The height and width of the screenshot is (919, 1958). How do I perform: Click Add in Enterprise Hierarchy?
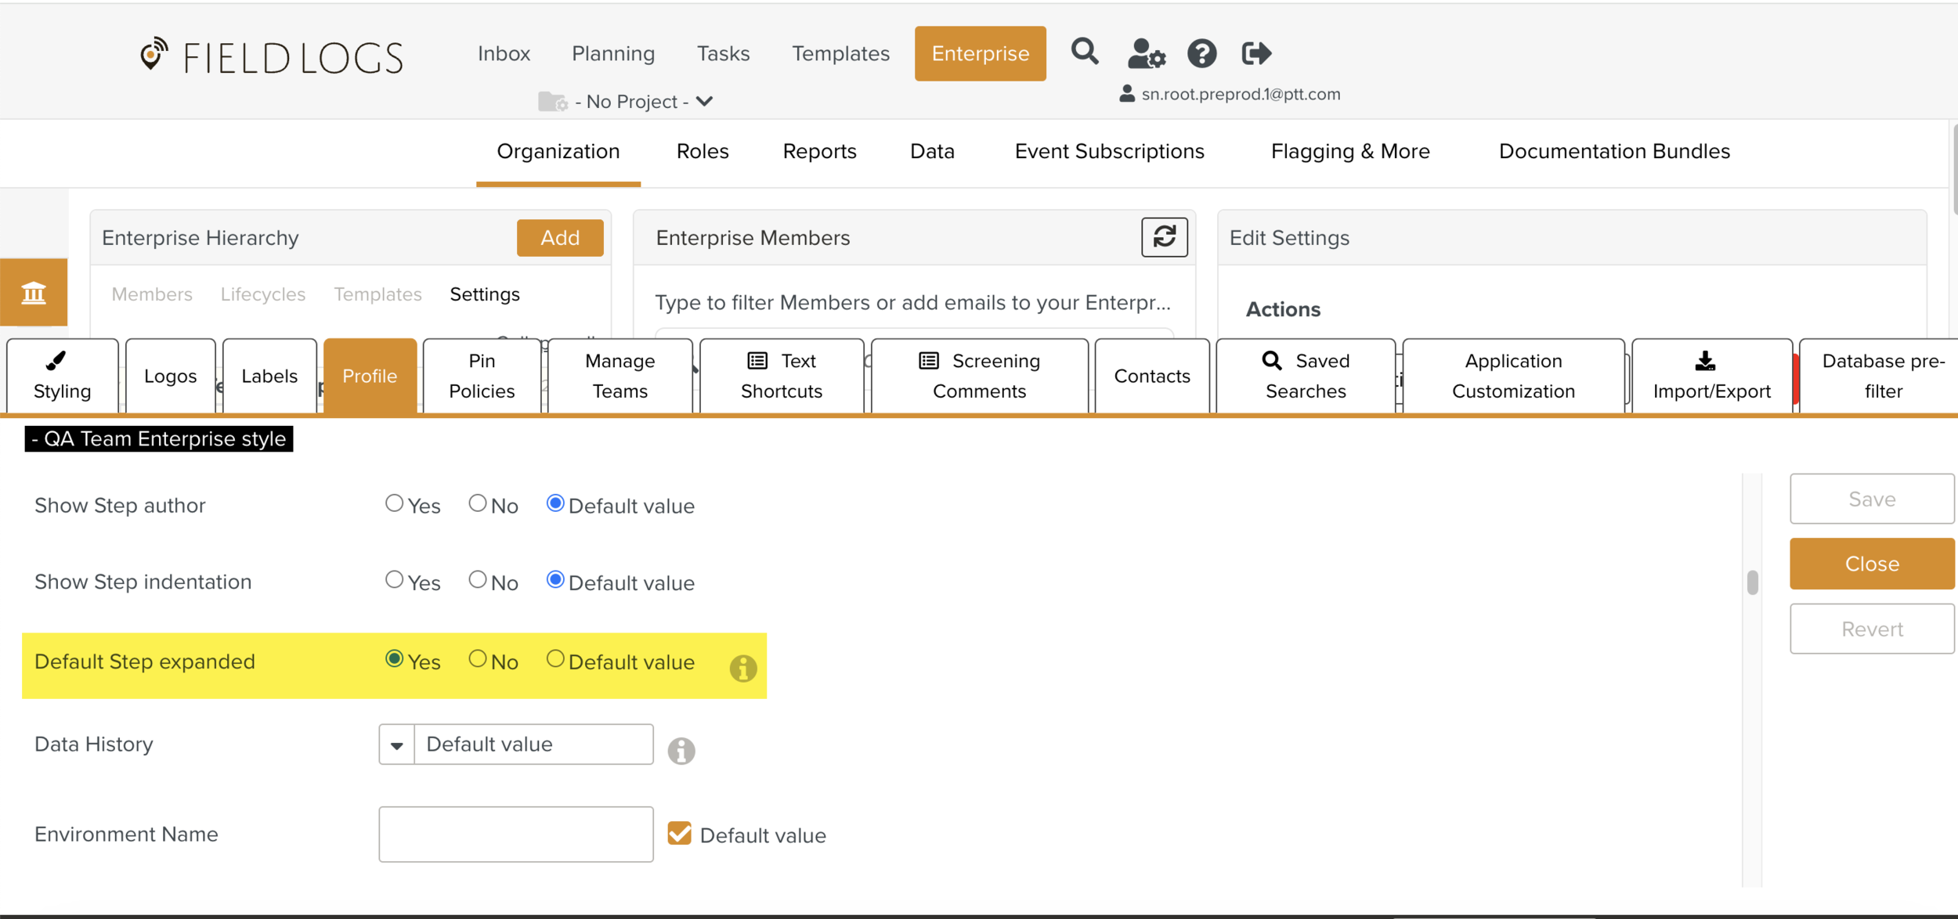tap(559, 238)
